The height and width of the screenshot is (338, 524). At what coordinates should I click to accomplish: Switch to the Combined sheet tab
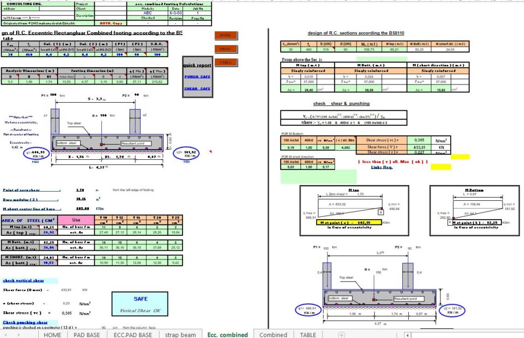[x=273, y=335]
